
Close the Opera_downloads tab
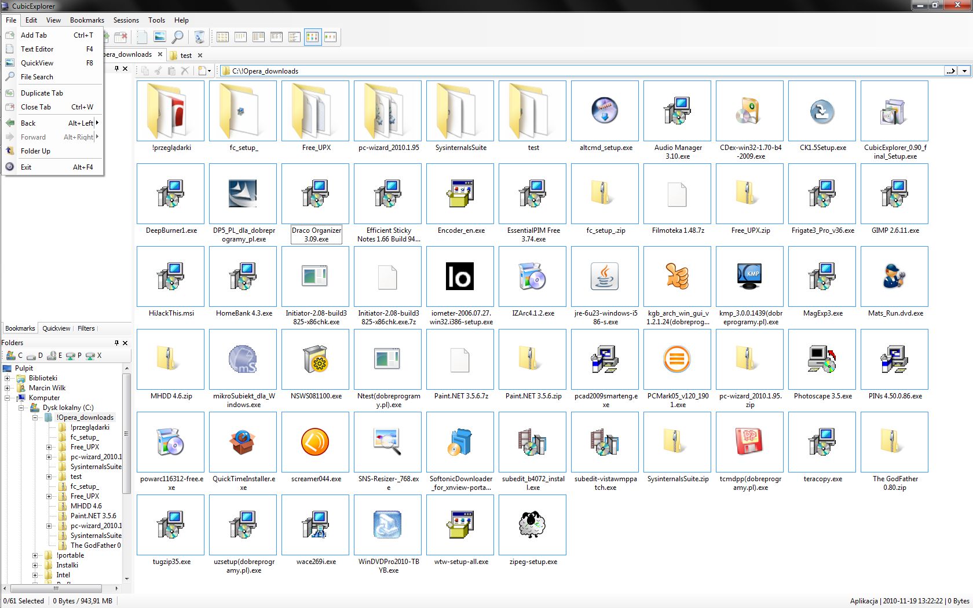click(160, 54)
